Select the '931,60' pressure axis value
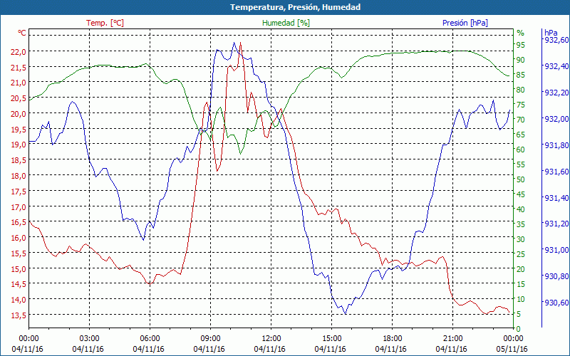570x356 pixels. 556,172
